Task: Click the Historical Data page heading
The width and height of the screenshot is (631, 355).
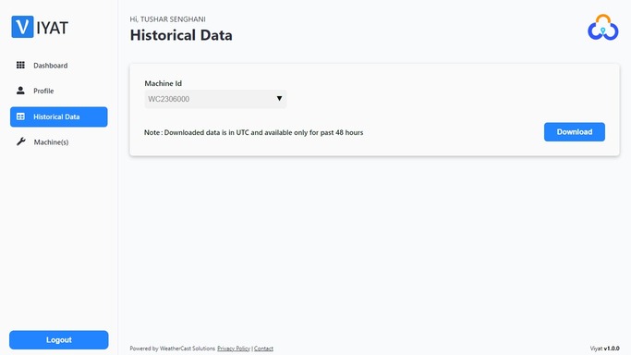Action: pos(181,35)
